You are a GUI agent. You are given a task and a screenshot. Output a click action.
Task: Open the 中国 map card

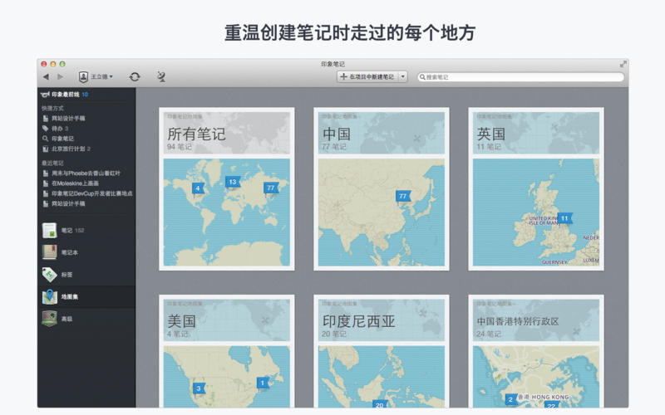point(382,188)
